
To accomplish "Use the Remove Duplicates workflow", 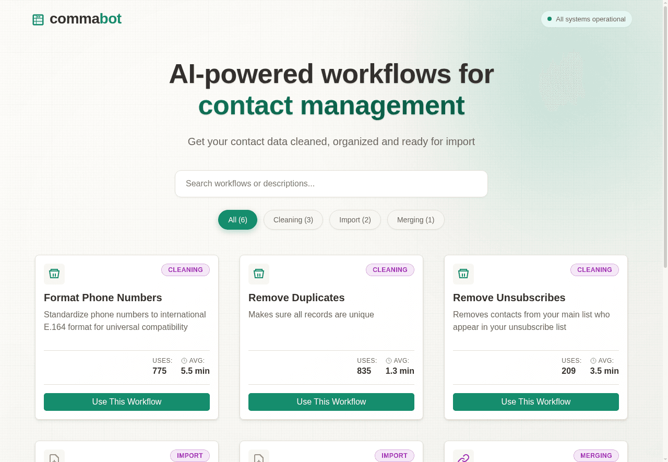I will coord(331,402).
